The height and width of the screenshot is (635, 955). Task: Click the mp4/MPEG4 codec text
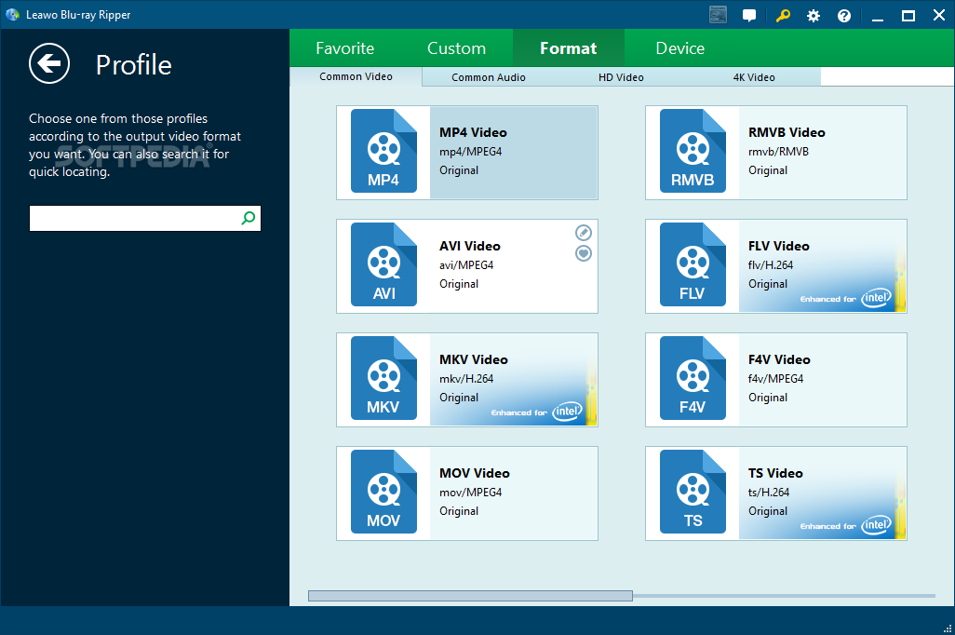(471, 152)
